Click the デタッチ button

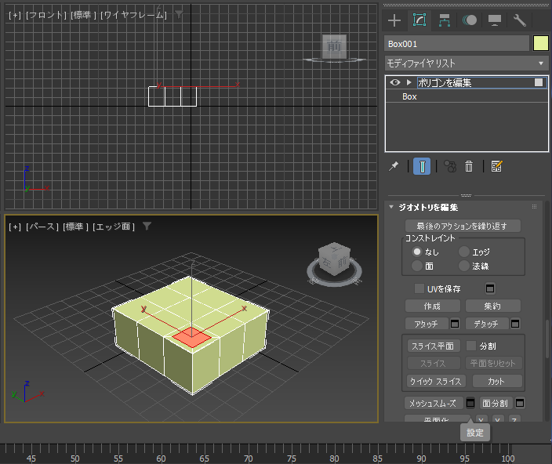[487, 324]
